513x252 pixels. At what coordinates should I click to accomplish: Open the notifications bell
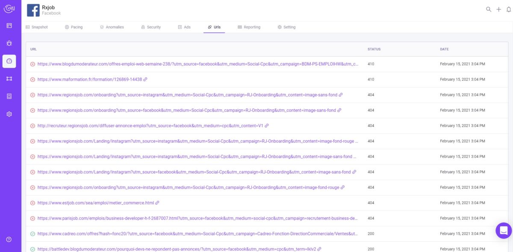[x=508, y=9]
